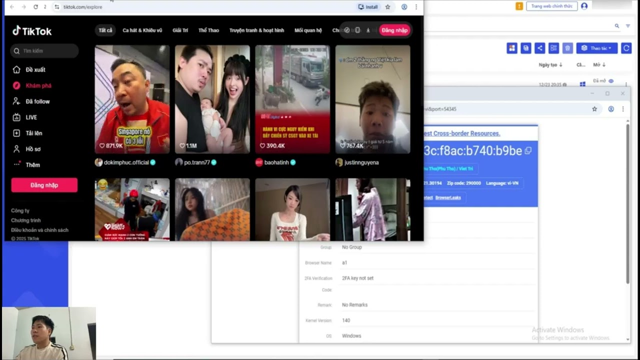Click the save document toolbar icon
640x360 pixels.
pos(525,48)
